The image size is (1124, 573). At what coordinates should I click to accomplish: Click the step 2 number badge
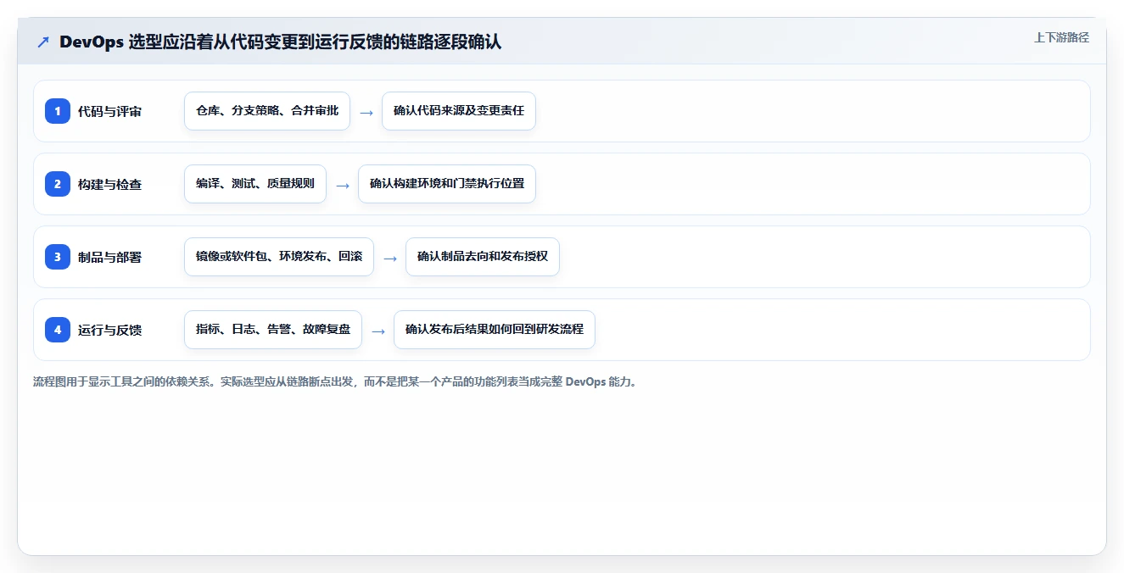(58, 184)
